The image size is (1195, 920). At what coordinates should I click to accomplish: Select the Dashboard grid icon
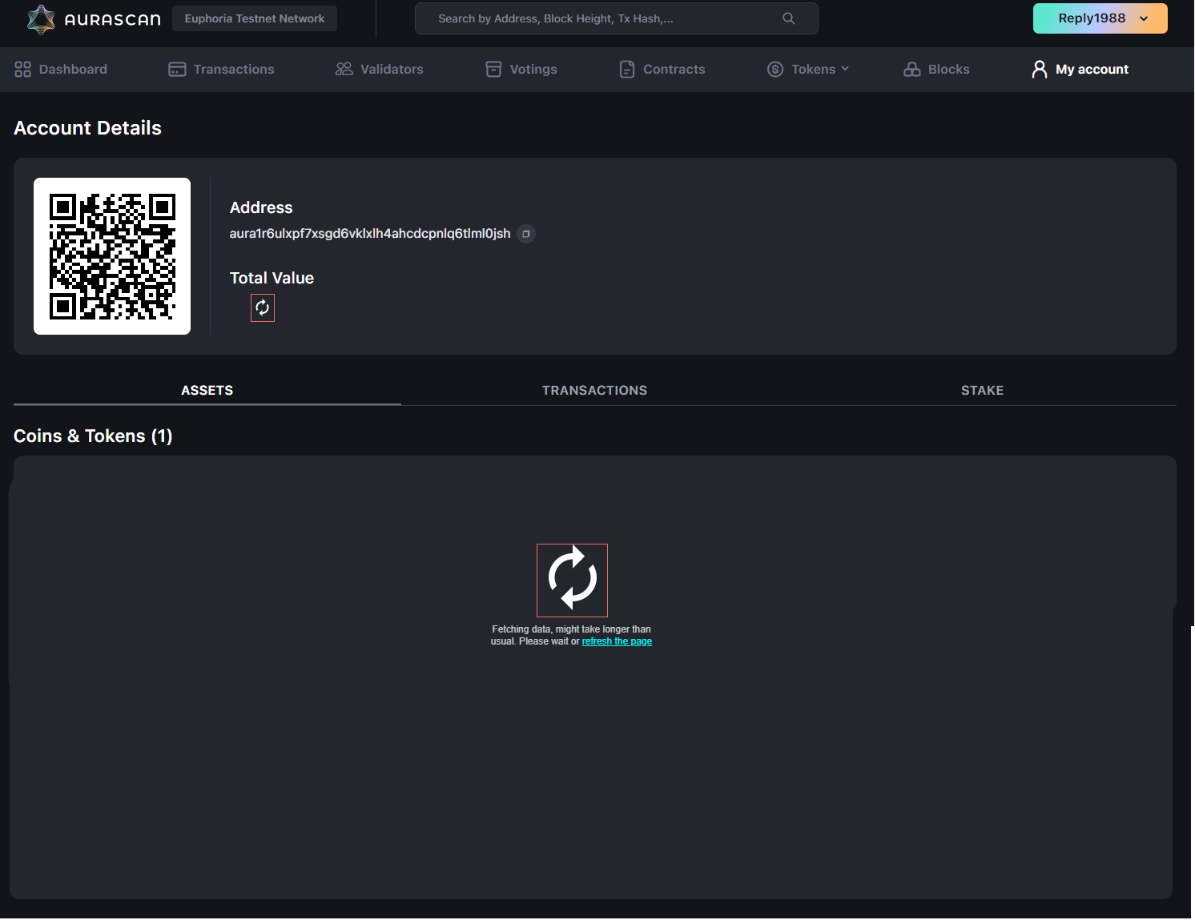(22, 69)
